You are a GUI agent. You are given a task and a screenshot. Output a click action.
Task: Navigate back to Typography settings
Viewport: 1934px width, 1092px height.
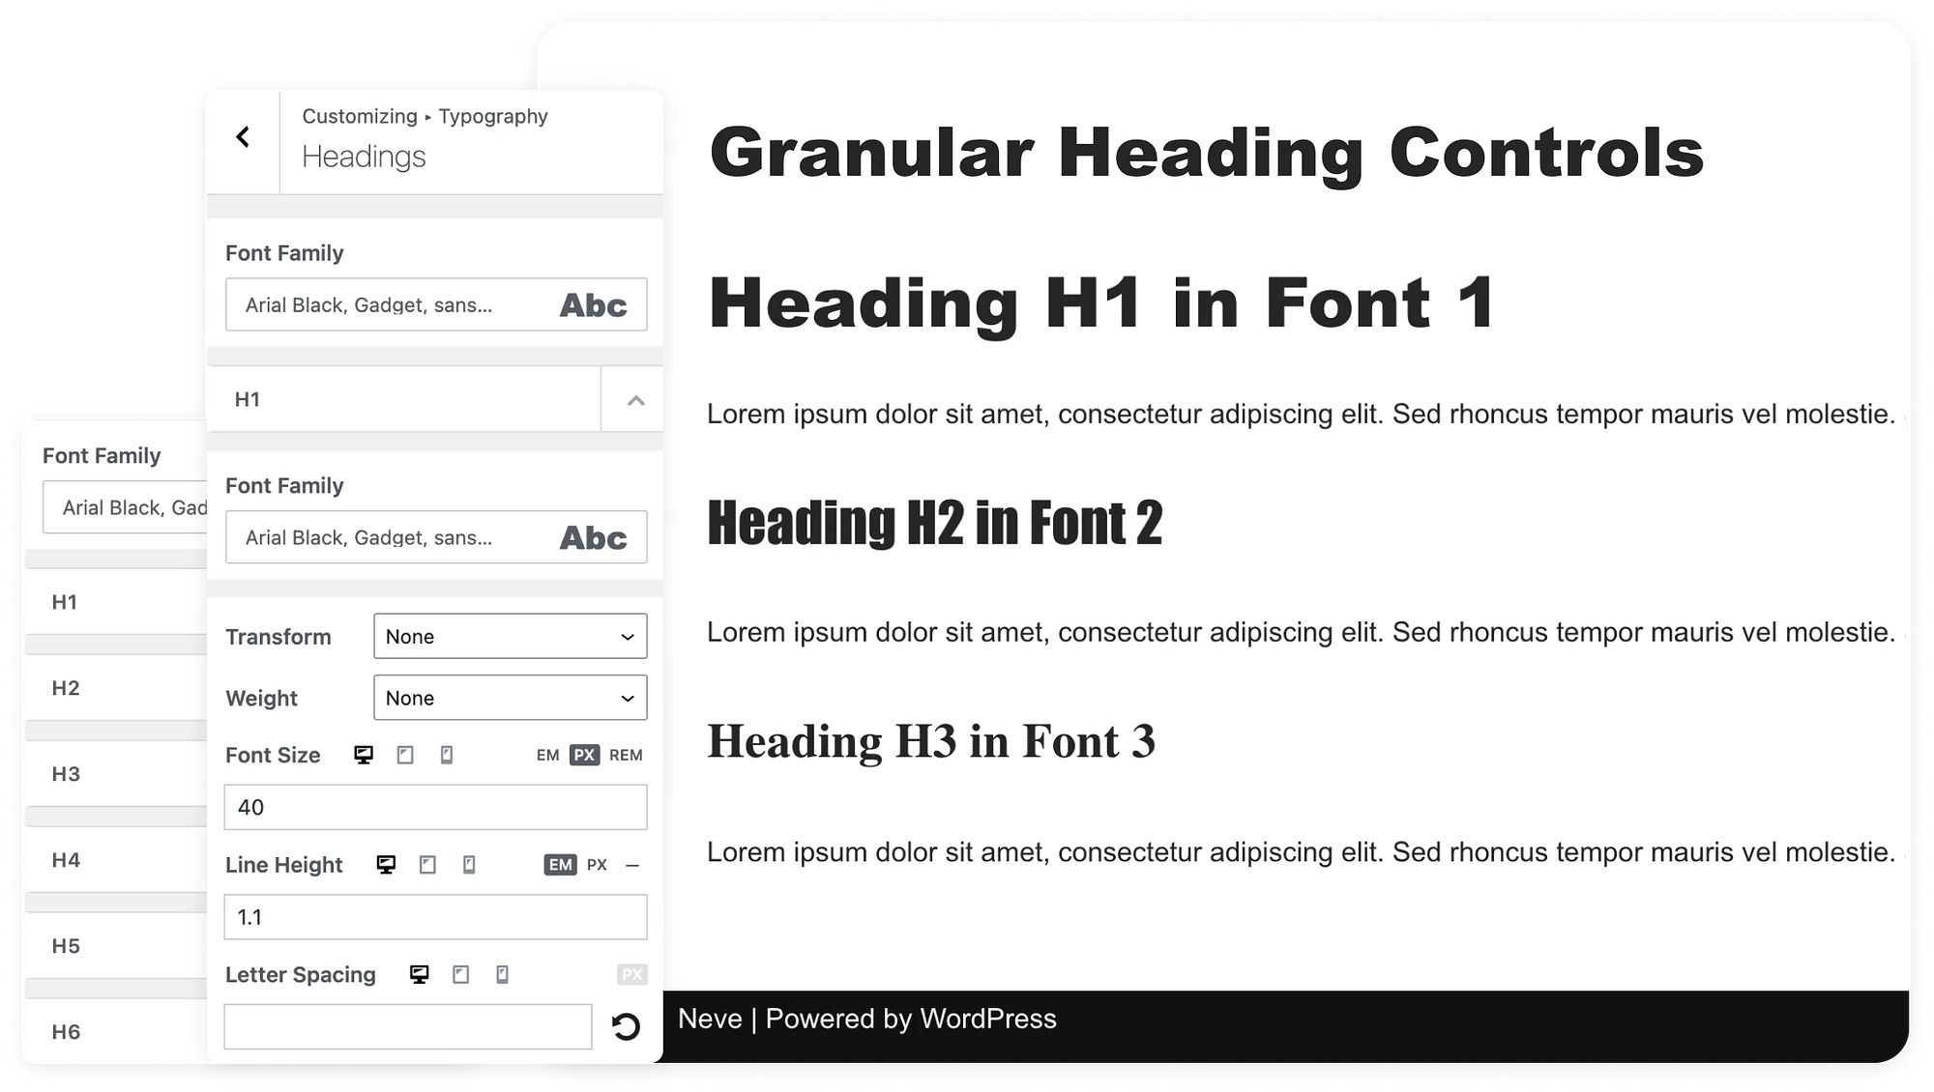[243, 138]
